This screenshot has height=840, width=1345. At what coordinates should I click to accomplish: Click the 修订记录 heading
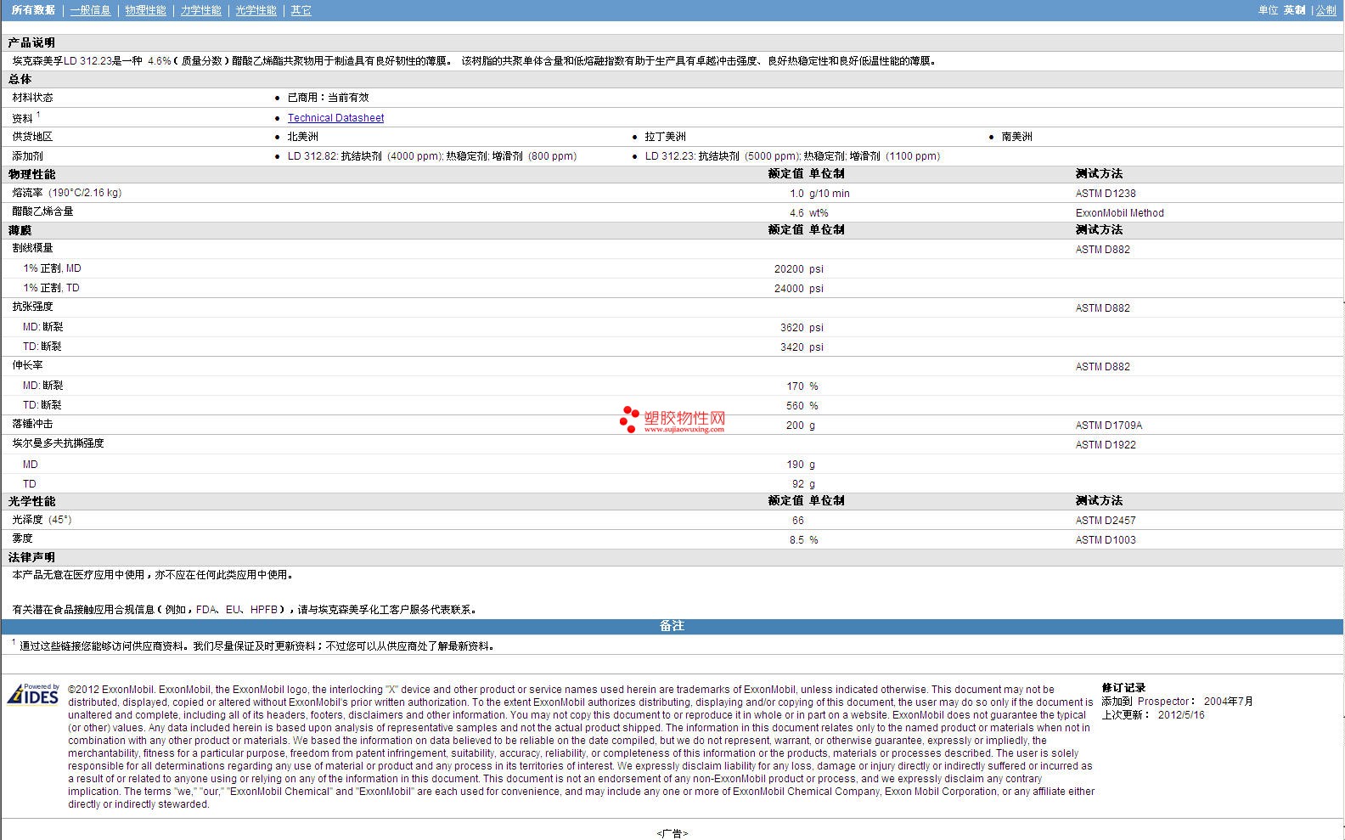tap(1123, 688)
